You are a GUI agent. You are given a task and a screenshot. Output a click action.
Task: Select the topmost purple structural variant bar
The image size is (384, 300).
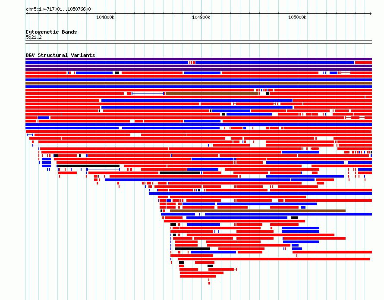coord(198,59)
